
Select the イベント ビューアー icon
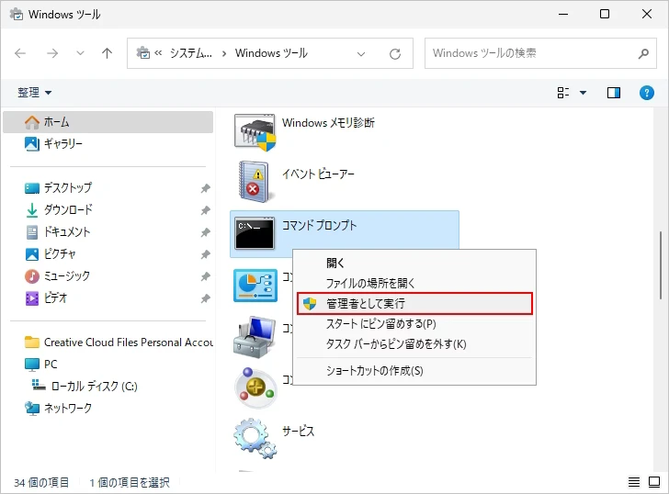[x=255, y=182]
